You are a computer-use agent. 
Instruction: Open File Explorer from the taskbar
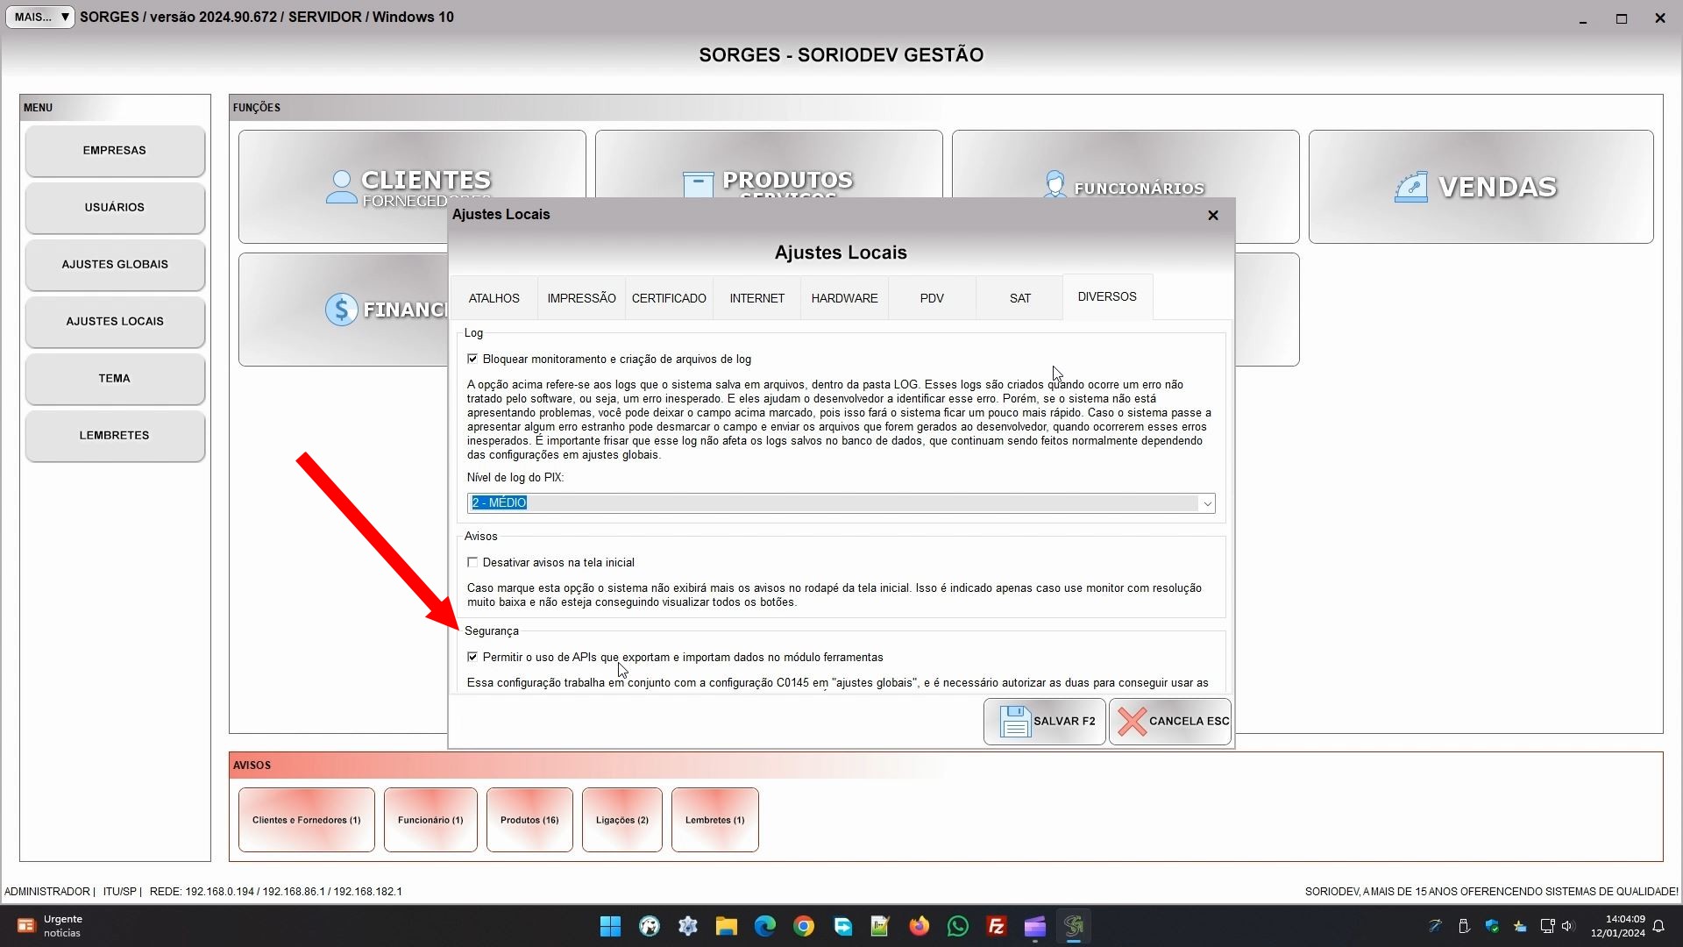click(727, 926)
